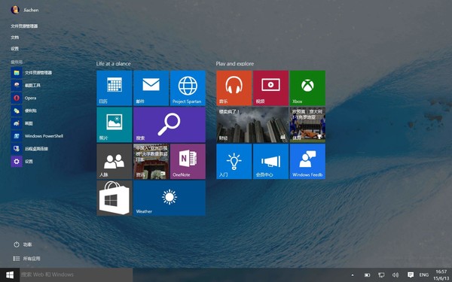Open the Insider Hub megaphone tile
452x282 pixels.
(270, 162)
